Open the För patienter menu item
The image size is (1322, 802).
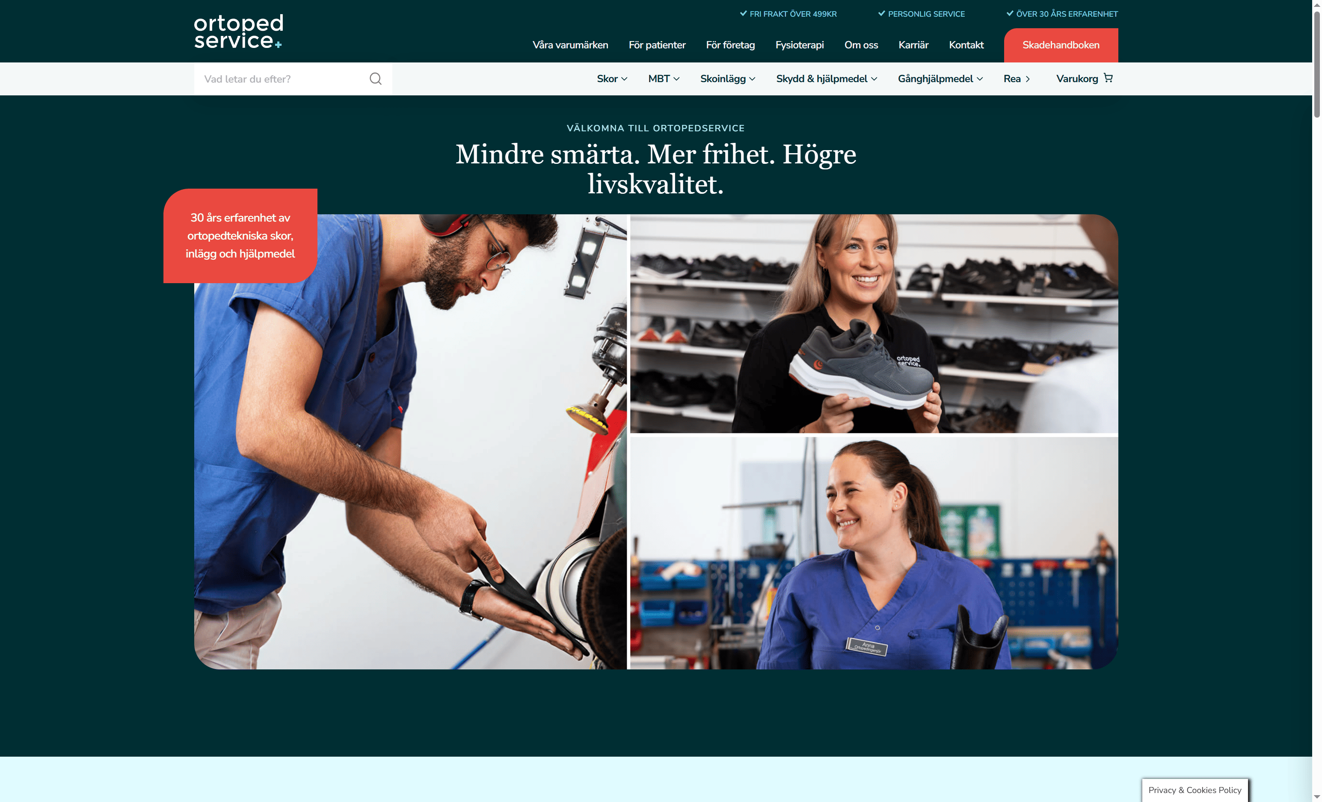[657, 45]
